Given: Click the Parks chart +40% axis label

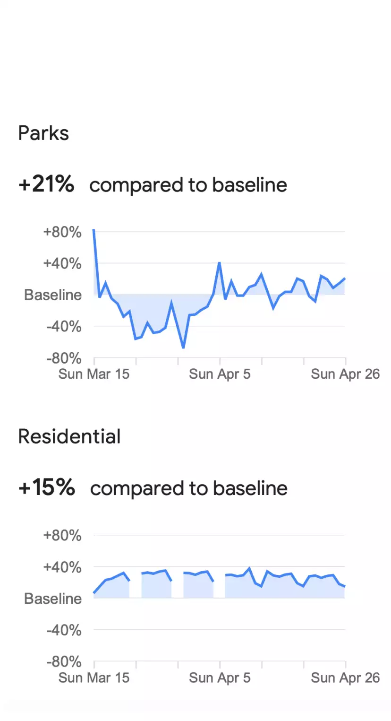Looking at the screenshot, I should 62,263.
